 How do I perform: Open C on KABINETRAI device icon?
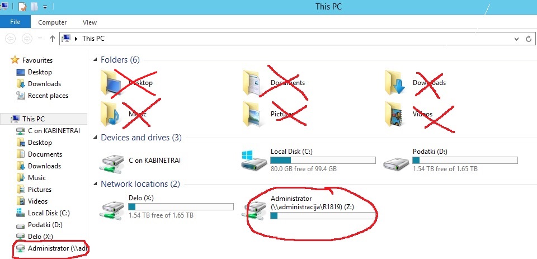pyautogui.click(x=112, y=163)
